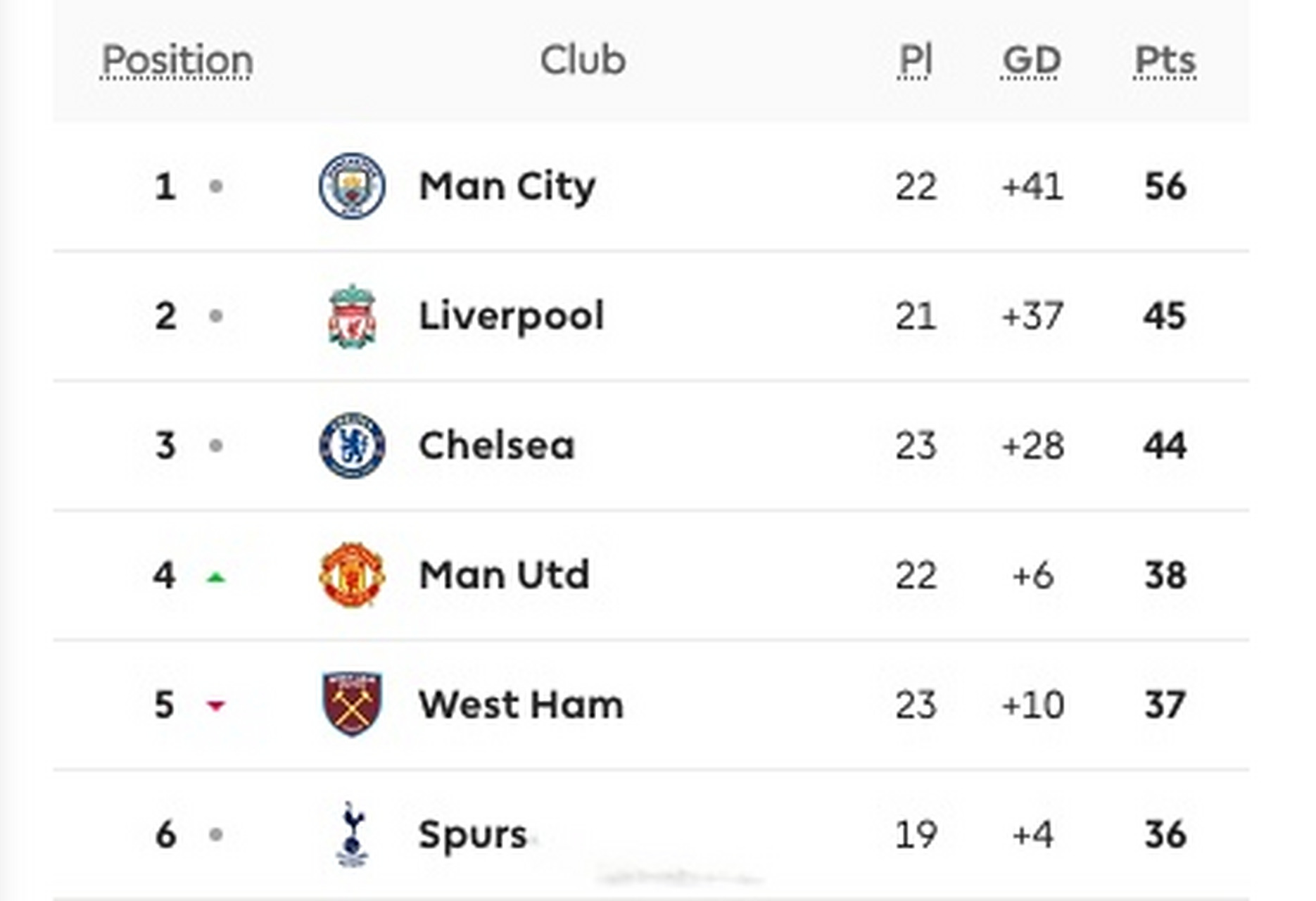Click the Pts column header
Viewport: 1316px width, 901px height.
coord(1165,61)
